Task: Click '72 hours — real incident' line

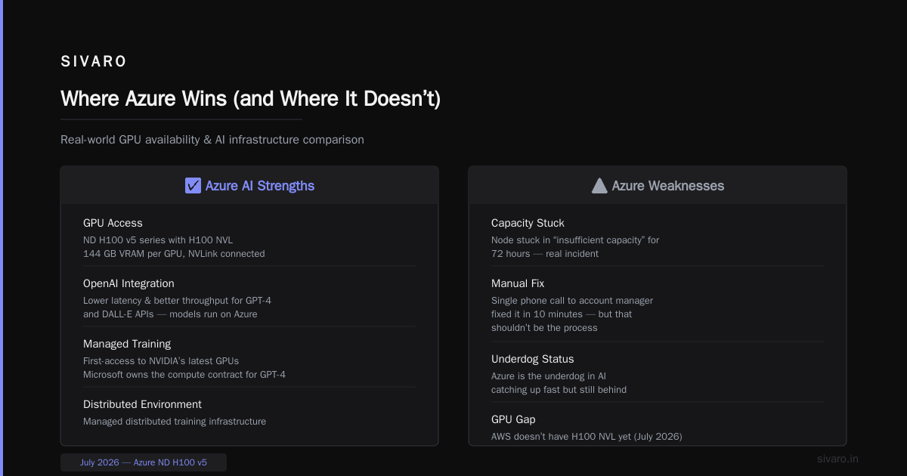Action: click(545, 254)
